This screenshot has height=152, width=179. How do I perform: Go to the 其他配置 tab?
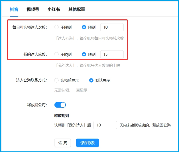point(77,9)
